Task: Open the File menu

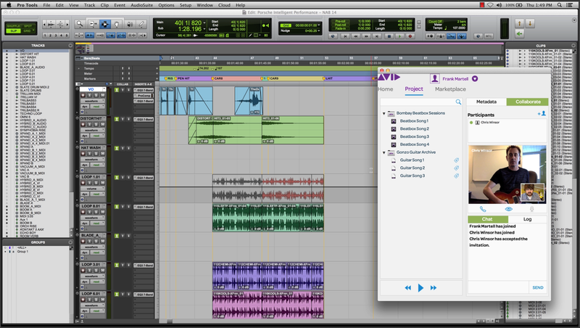Action: [46, 5]
